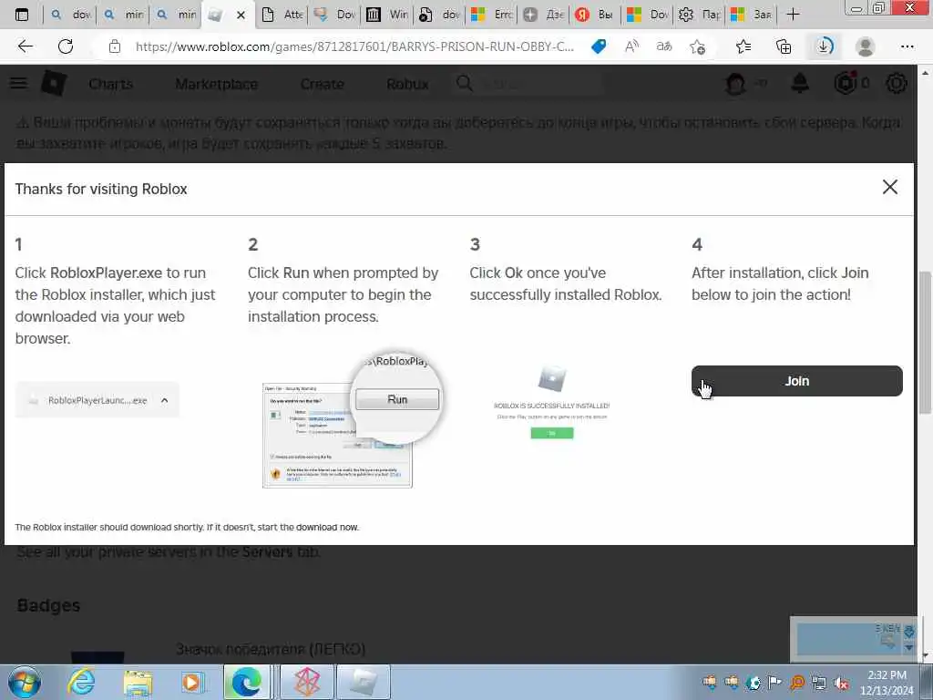Open the Favorites list

(x=743, y=46)
